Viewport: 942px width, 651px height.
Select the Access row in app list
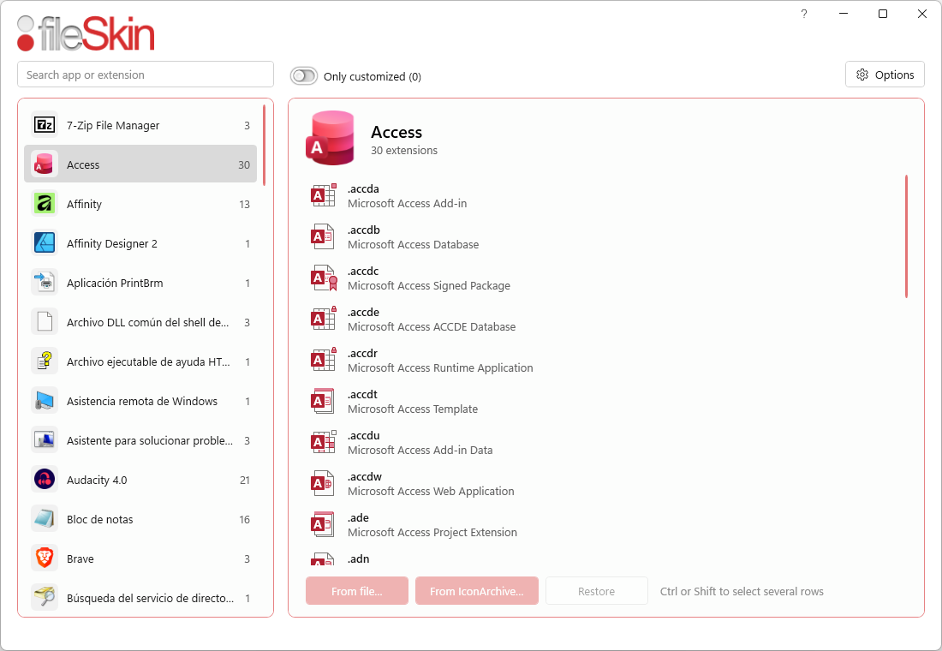pos(140,164)
